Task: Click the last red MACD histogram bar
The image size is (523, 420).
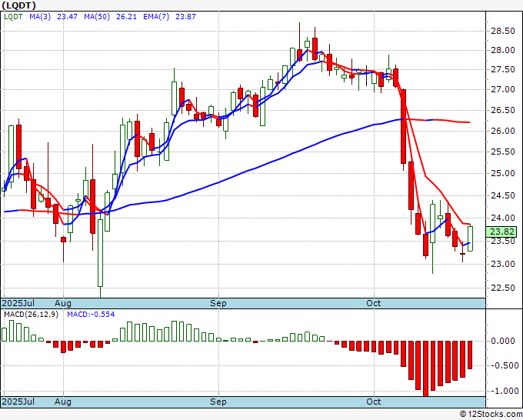Action: coord(470,355)
